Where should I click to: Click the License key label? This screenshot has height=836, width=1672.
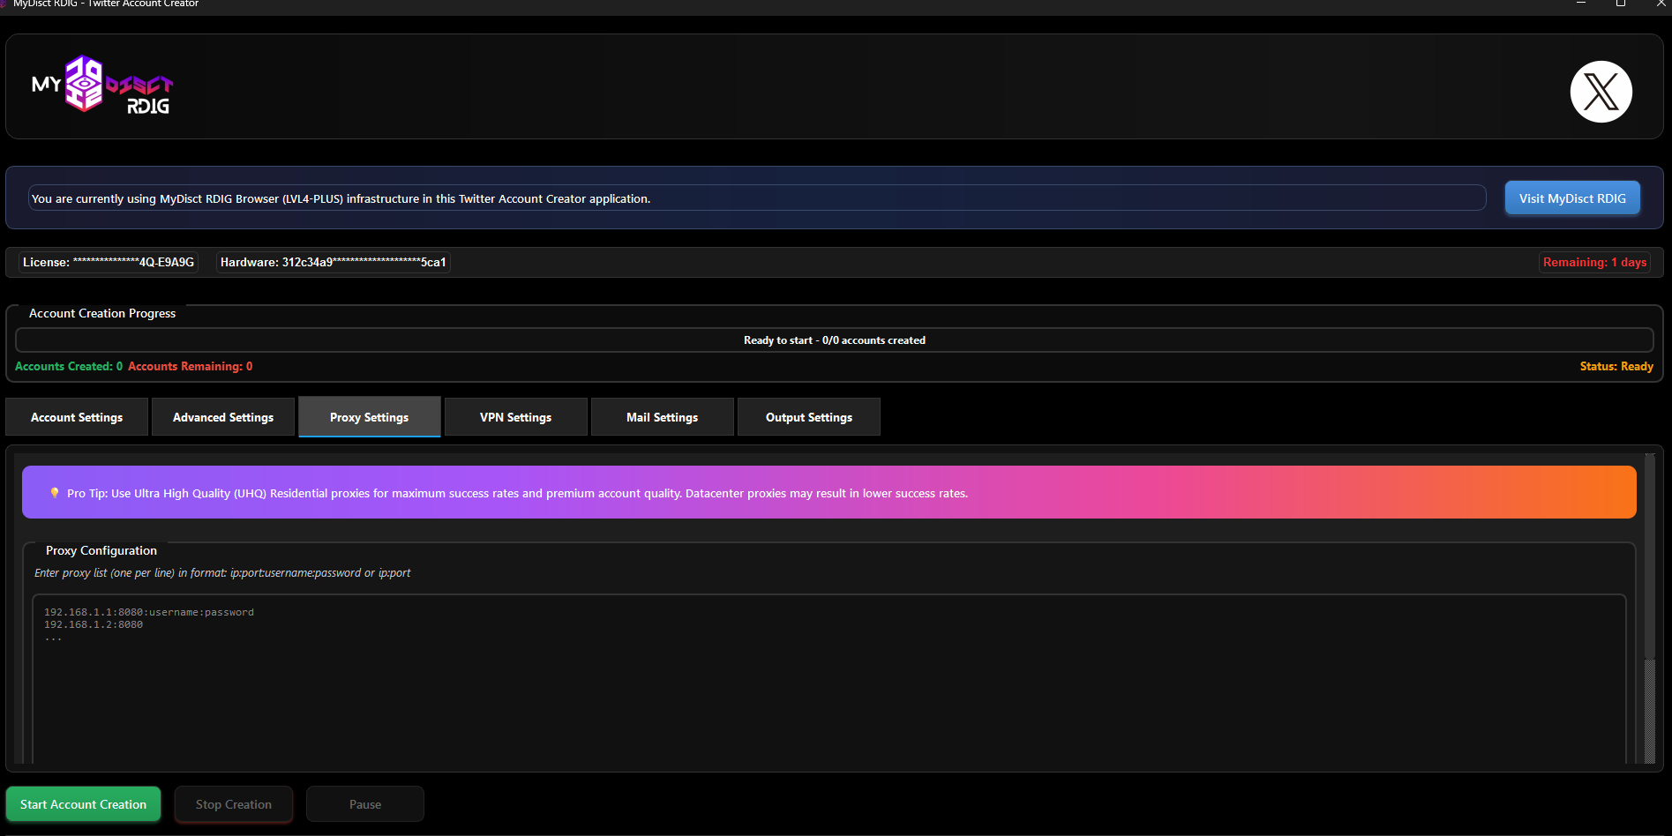click(109, 262)
